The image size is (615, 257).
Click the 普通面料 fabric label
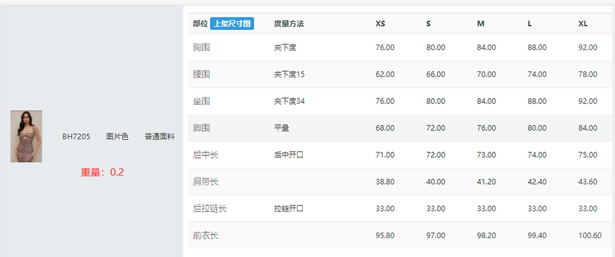[160, 136]
